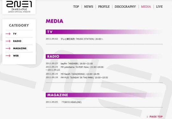Click the arrow icon beside WEB category
The image size is (172, 119).
coord(8,56)
